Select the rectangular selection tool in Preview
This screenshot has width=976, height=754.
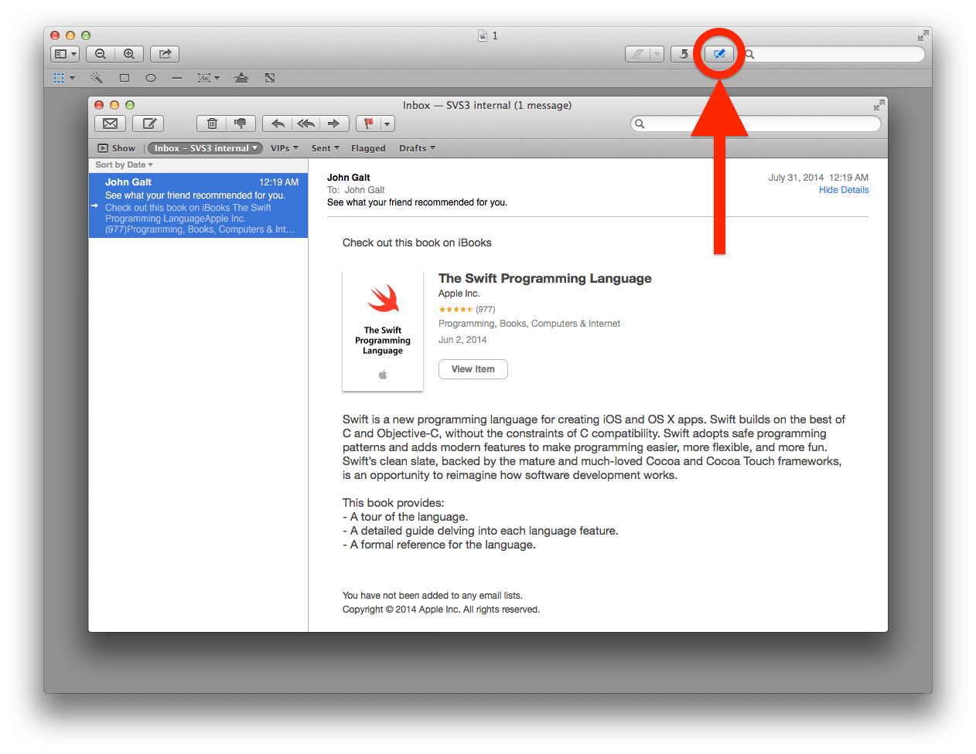click(x=59, y=77)
